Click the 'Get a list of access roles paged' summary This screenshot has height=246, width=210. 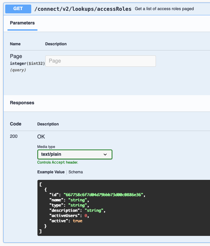pos(164,9)
